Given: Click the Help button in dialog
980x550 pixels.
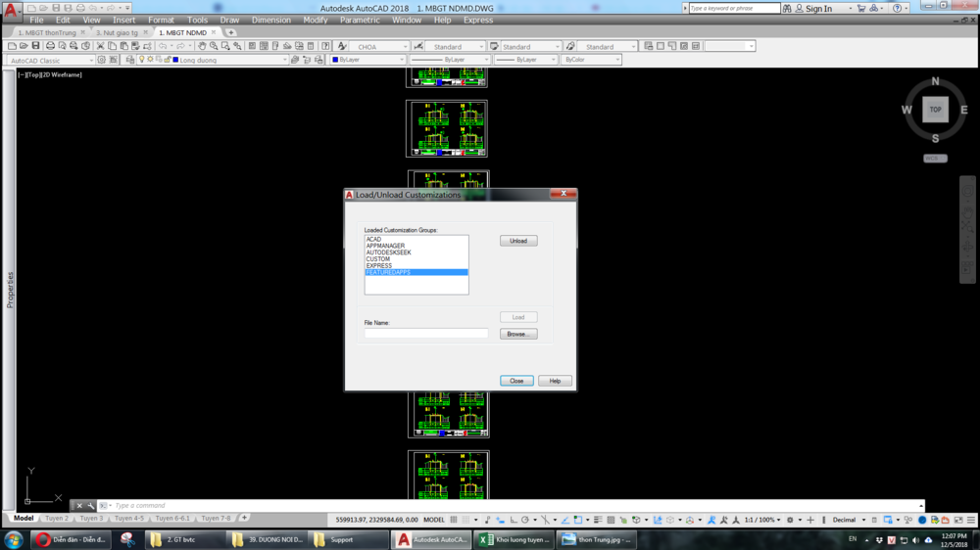Looking at the screenshot, I should point(555,381).
